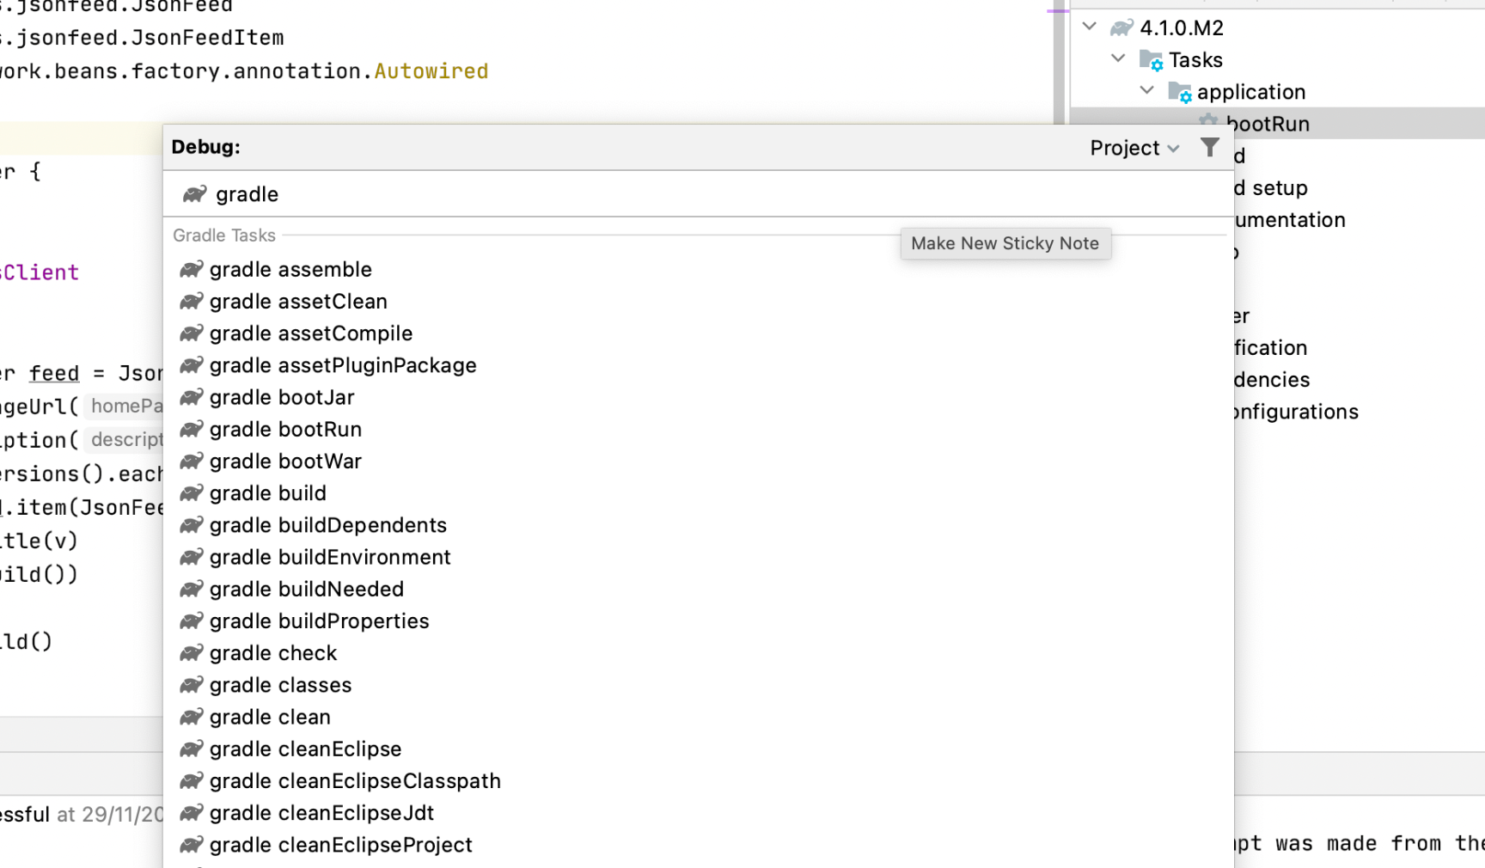Screen dimensions: 1485x868
Task: Select gradle buildProperties task
Action: pyautogui.click(x=698, y=621)
